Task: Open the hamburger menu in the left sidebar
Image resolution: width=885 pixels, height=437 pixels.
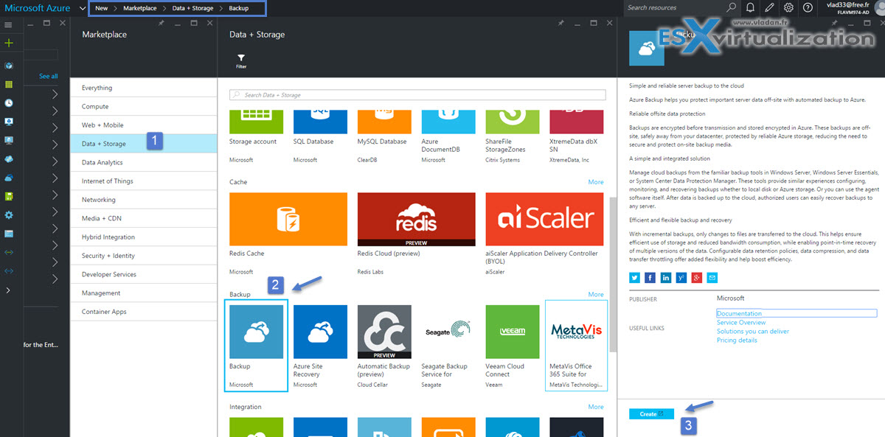Action: coord(8,25)
